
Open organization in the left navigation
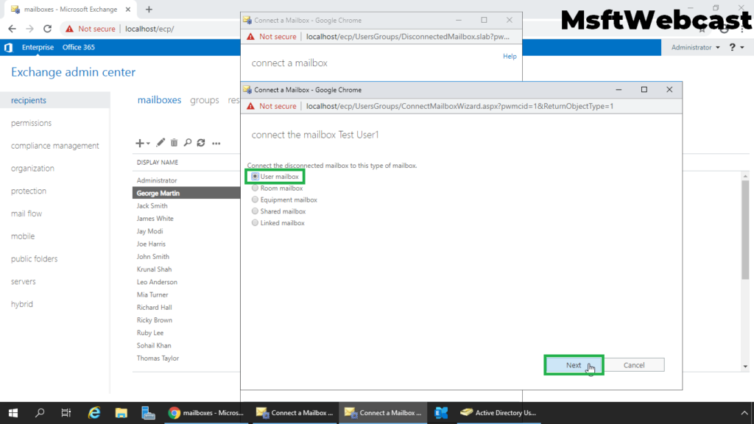[x=32, y=169]
